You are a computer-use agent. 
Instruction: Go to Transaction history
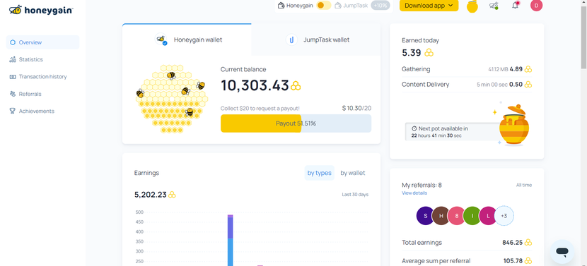(x=42, y=77)
